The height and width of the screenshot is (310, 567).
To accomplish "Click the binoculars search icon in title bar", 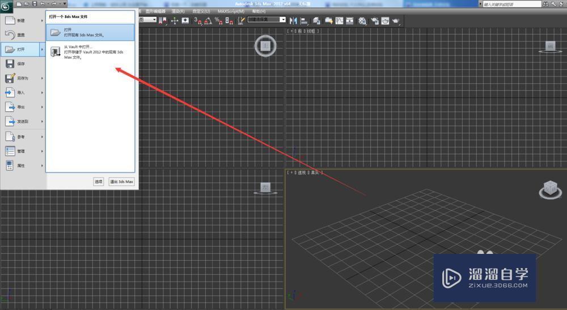I will tap(545, 4).
